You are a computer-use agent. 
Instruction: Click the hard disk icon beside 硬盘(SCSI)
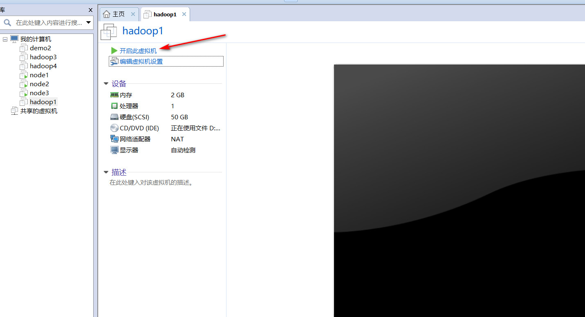pyautogui.click(x=114, y=117)
